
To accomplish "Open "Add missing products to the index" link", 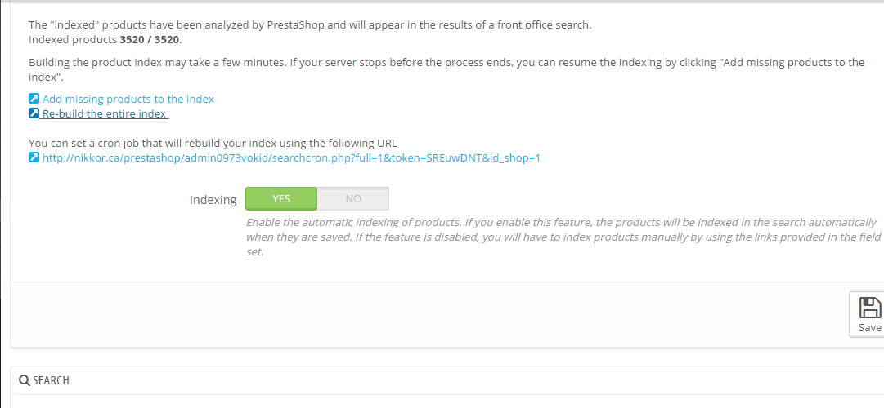I will 128,99.
